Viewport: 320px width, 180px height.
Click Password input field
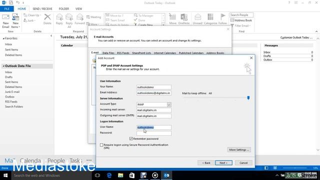click(x=154, y=133)
